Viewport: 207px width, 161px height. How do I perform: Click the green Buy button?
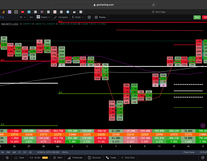pyautogui.click(x=197, y=17)
